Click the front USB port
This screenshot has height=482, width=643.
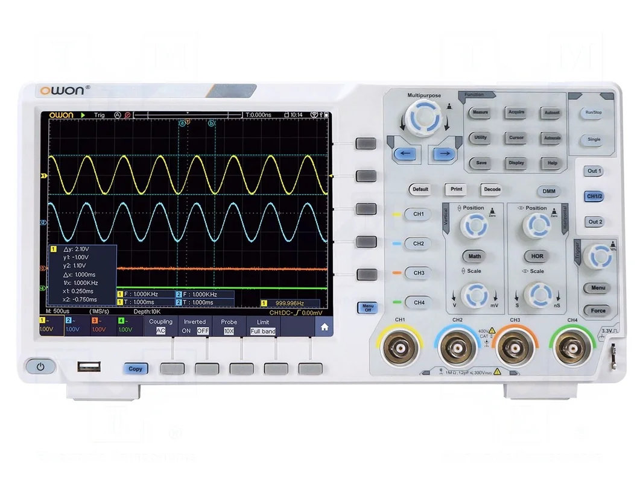(x=89, y=366)
